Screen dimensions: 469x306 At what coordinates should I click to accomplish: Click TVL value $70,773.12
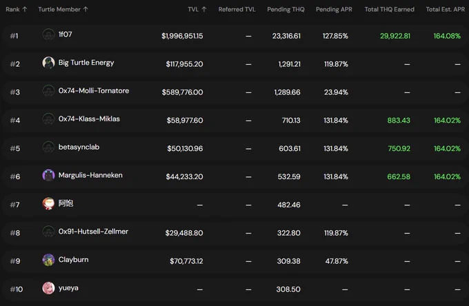click(x=186, y=261)
